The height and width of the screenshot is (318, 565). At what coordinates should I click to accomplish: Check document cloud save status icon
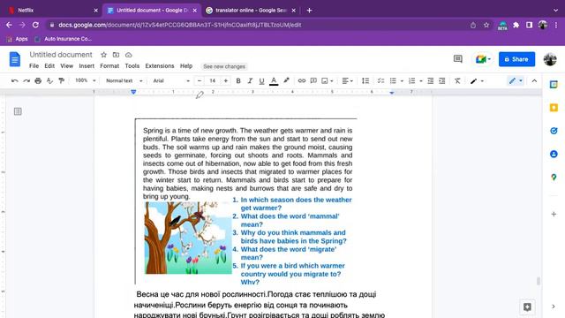coord(128,55)
